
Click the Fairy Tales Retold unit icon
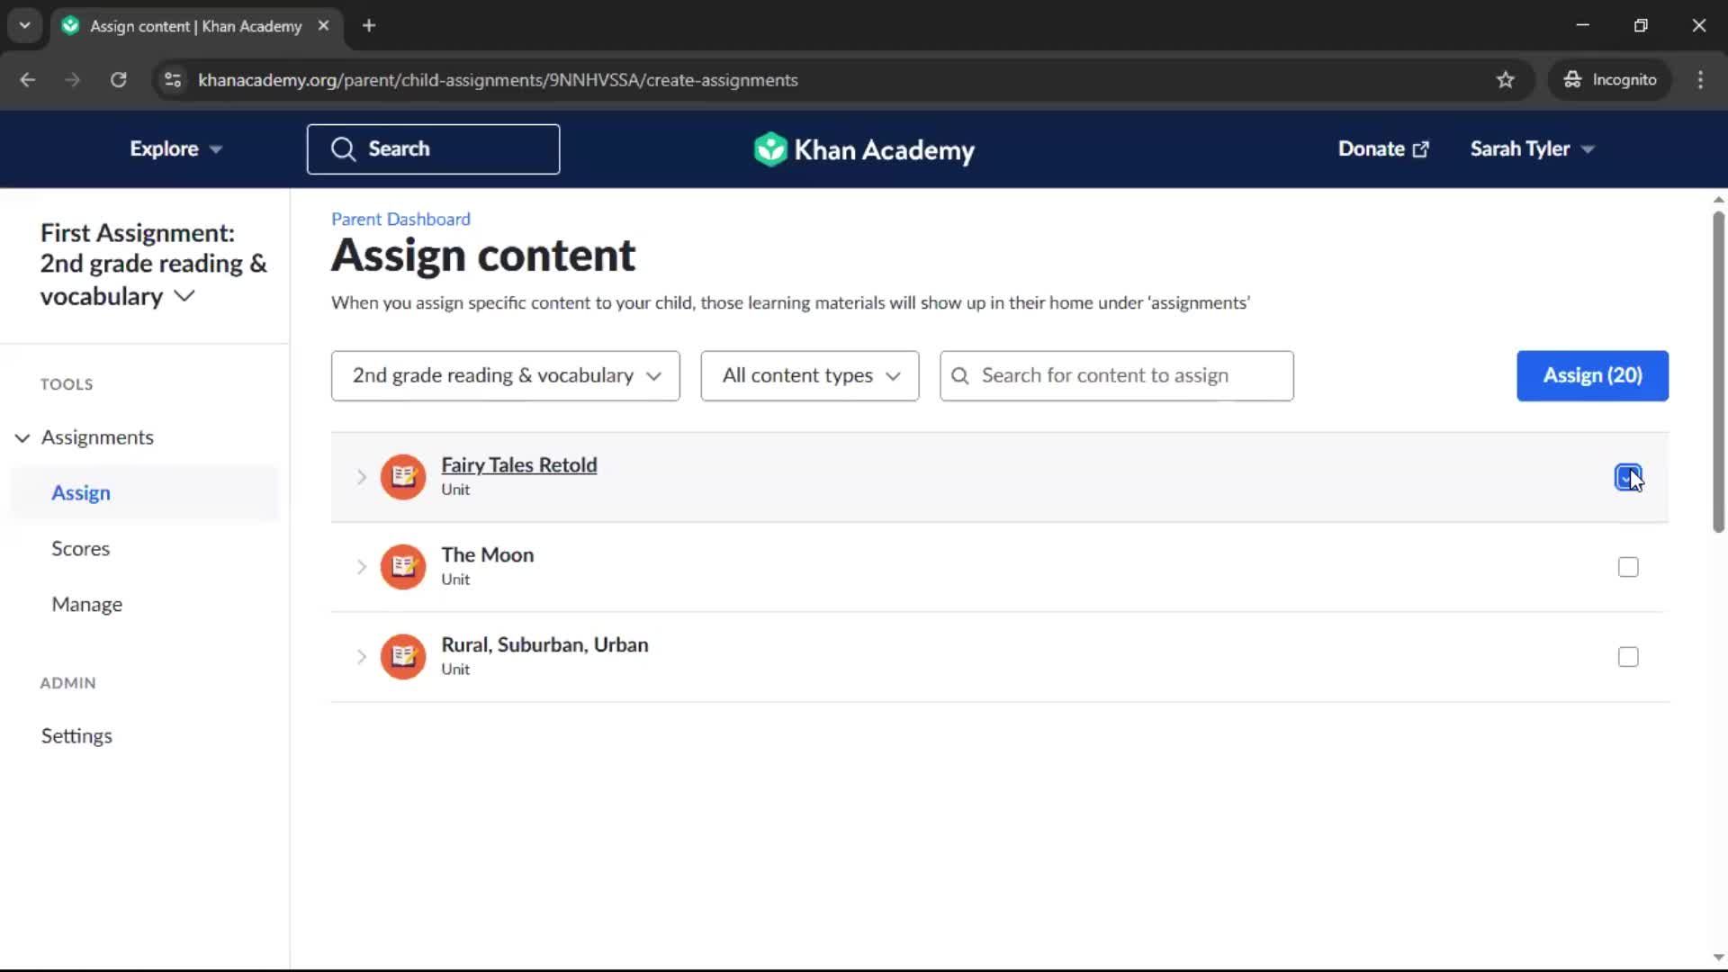(x=403, y=477)
